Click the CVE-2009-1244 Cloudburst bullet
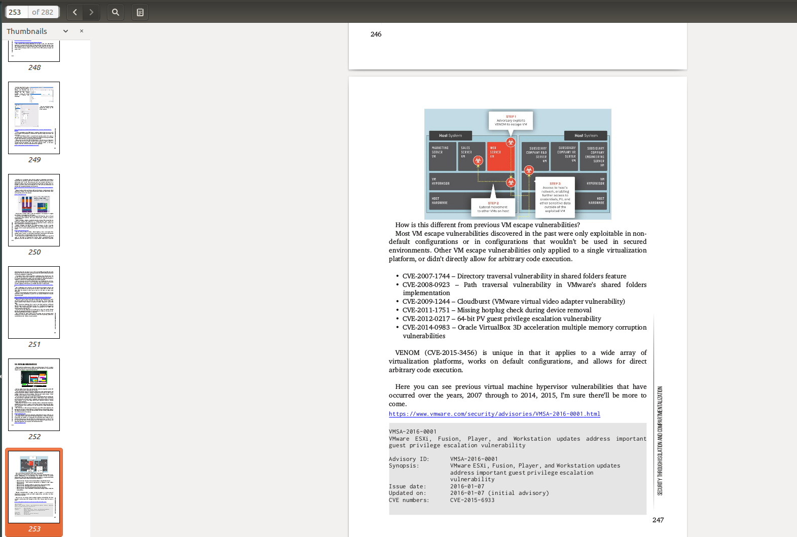 [x=513, y=301]
